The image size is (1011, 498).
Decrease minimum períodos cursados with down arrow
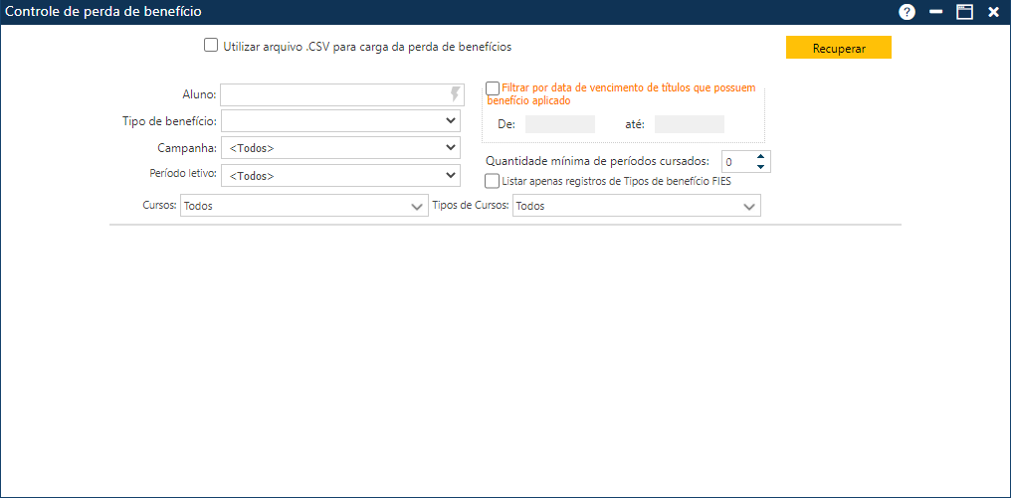[x=760, y=167]
